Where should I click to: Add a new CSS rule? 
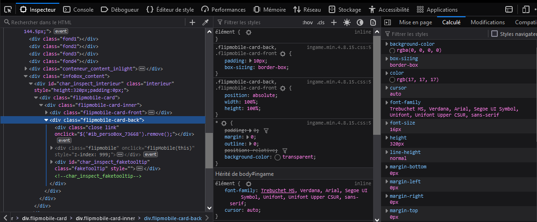click(334, 22)
